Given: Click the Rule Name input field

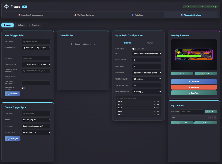Looking at the screenshot, I should point(36,42).
